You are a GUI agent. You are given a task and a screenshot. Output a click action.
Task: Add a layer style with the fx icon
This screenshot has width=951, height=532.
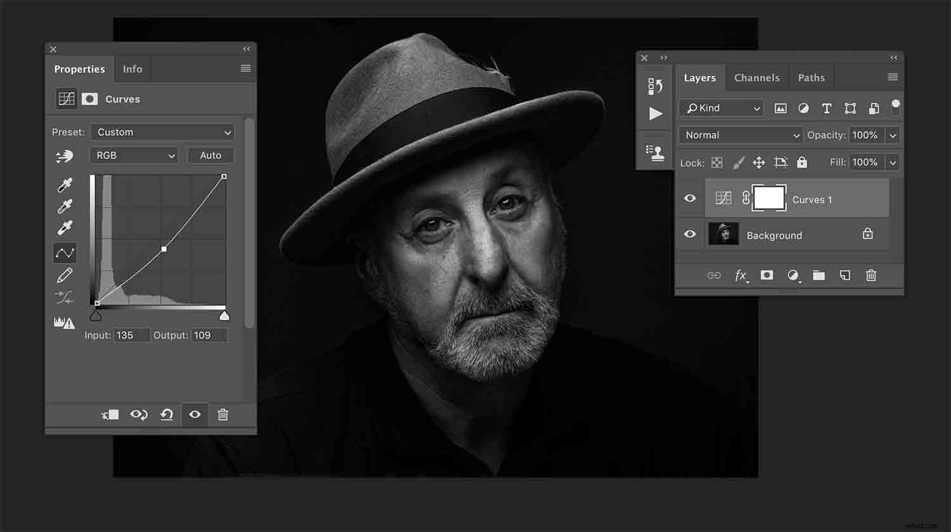pos(741,275)
